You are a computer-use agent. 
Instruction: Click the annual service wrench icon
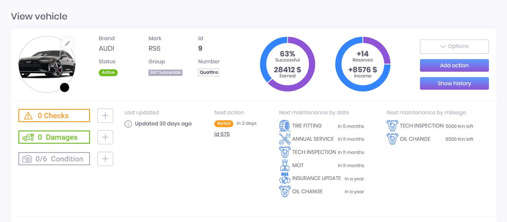pyautogui.click(x=285, y=139)
